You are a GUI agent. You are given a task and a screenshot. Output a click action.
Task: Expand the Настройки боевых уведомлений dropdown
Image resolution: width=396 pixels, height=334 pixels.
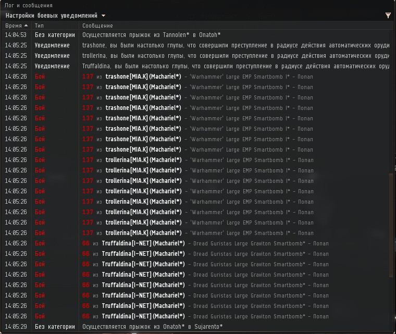click(x=103, y=16)
